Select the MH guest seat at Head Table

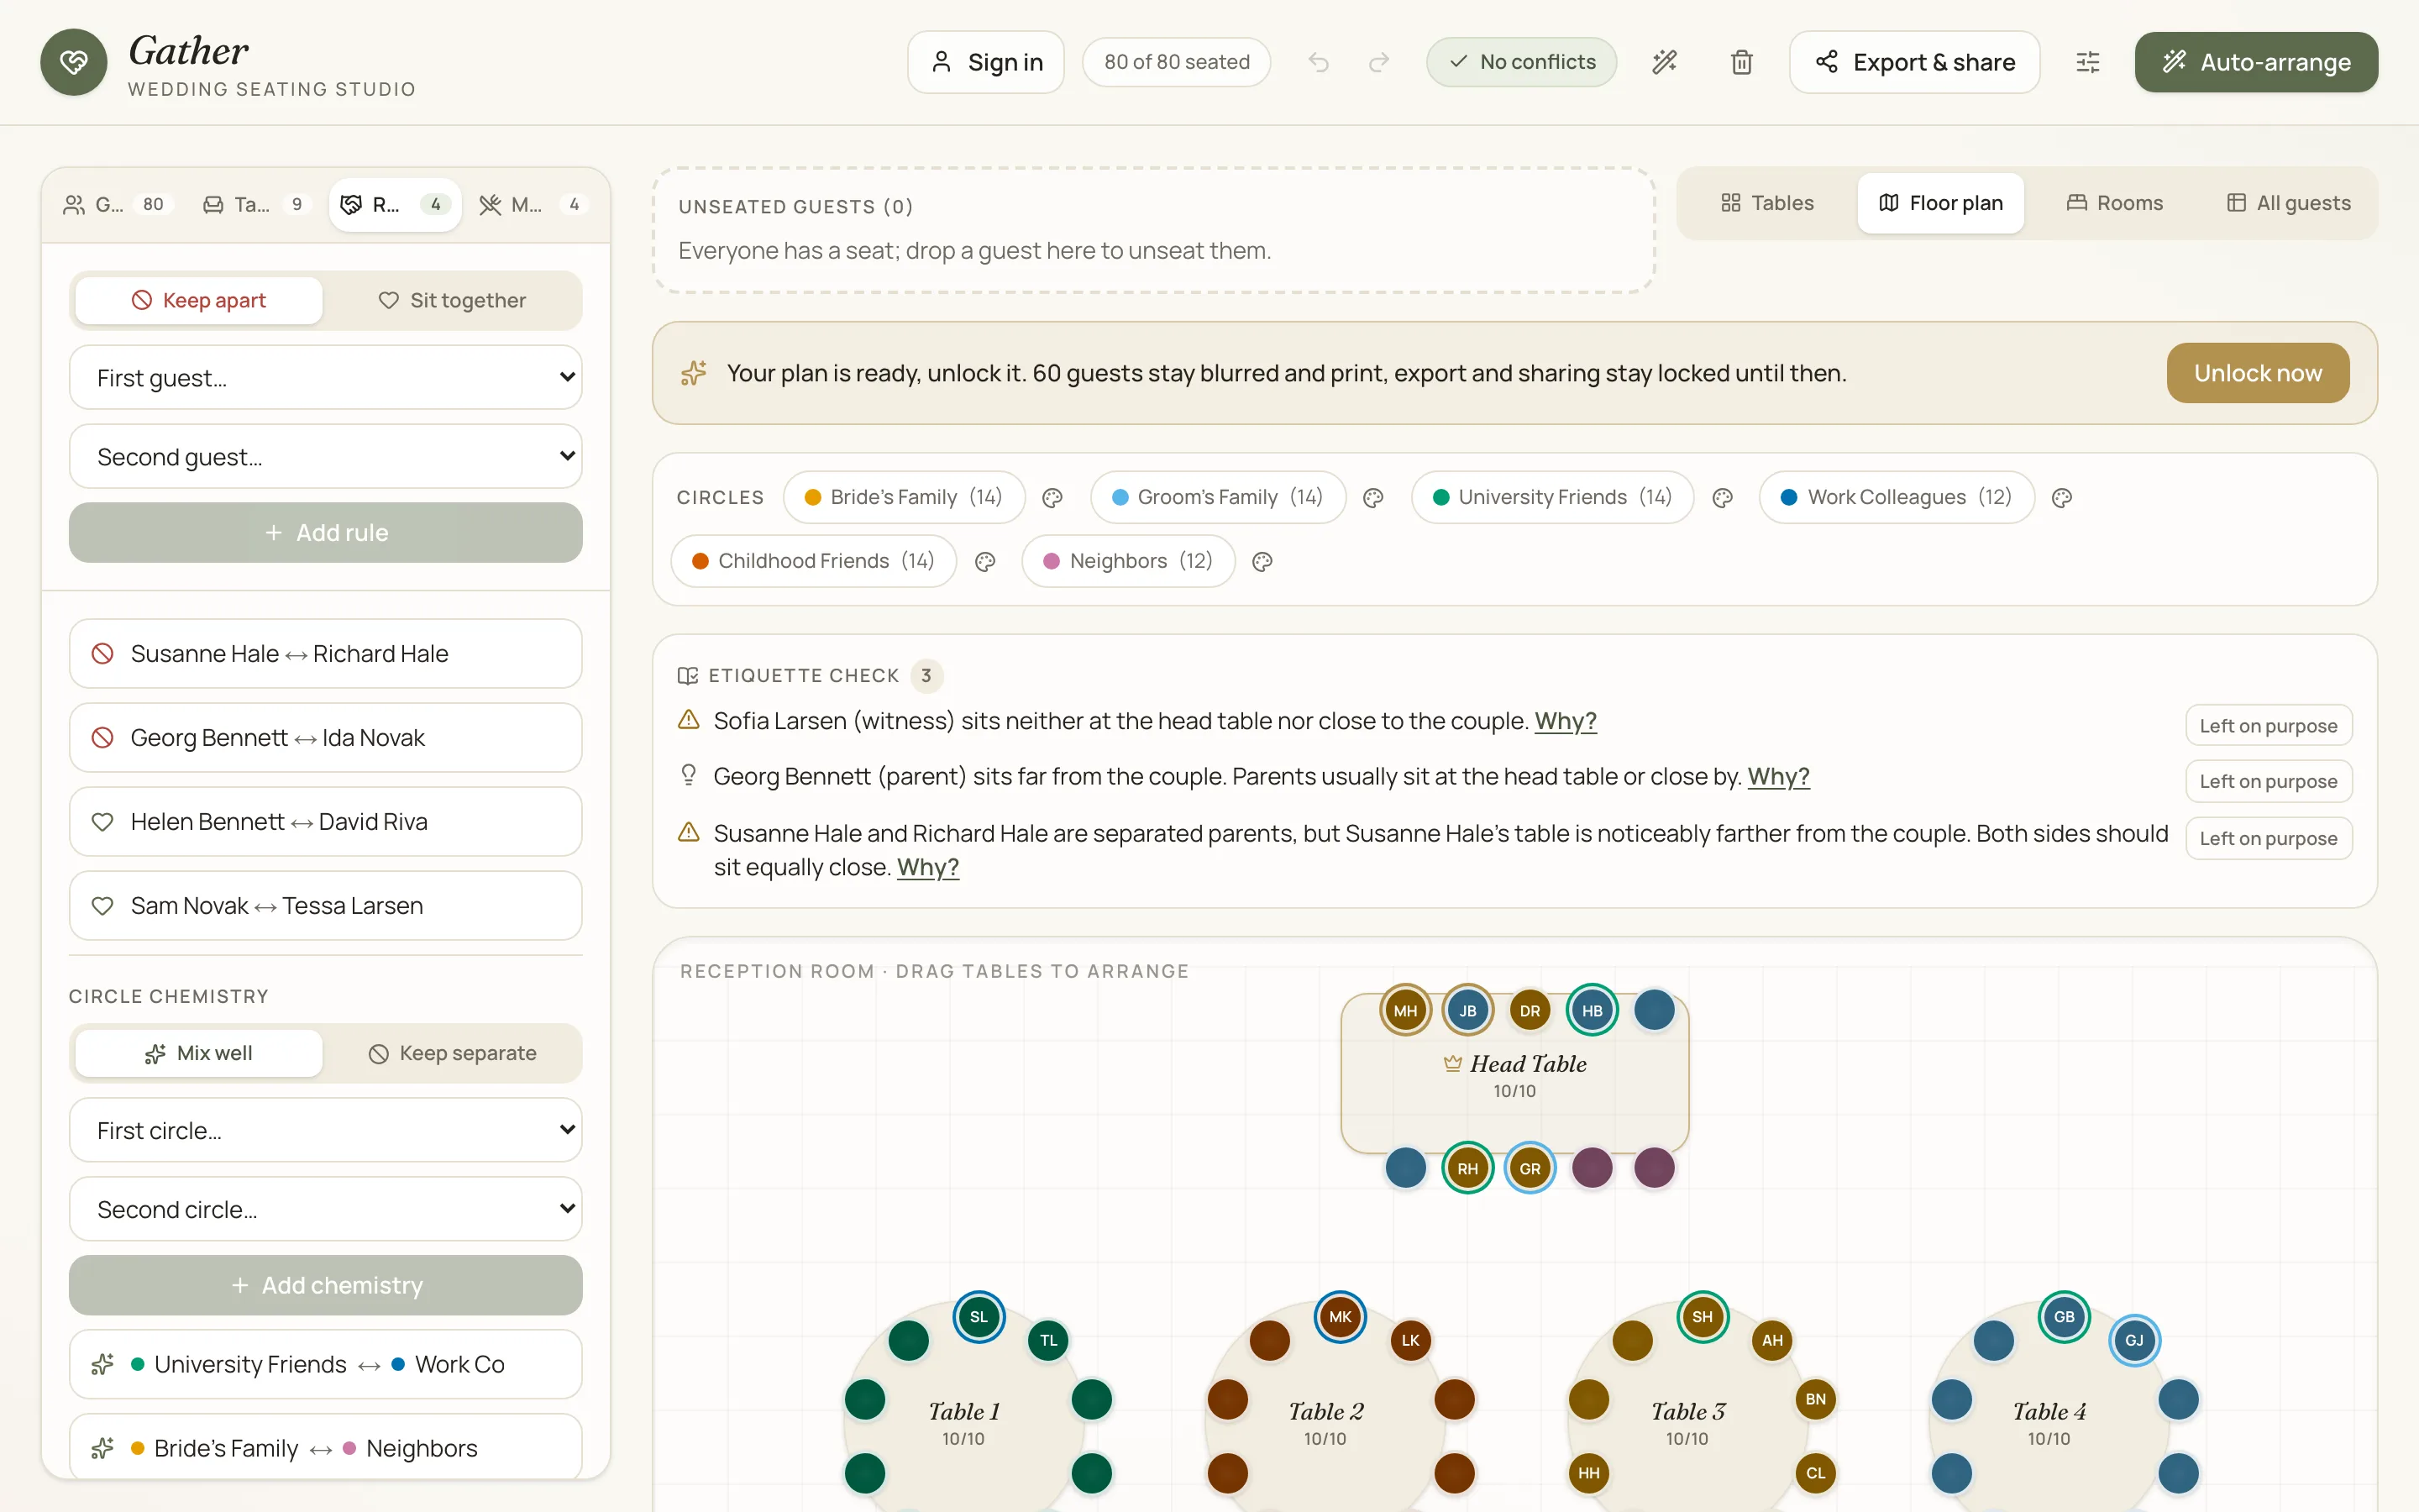click(x=1405, y=1010)
